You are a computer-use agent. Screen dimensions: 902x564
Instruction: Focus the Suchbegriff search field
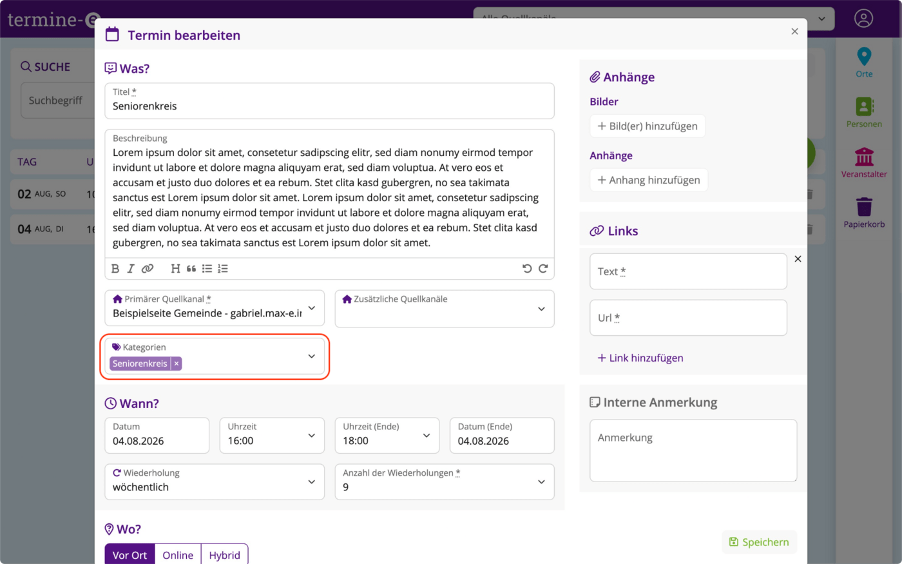point(58,101)
